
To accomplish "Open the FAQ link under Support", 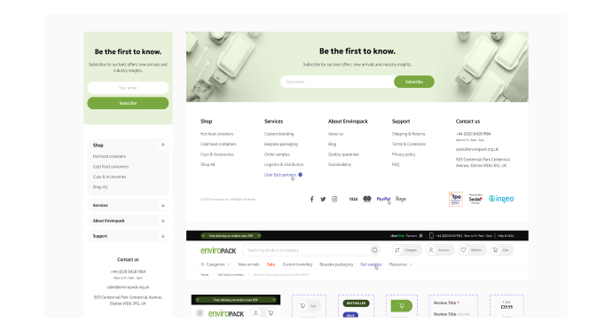I will [396, 165].
